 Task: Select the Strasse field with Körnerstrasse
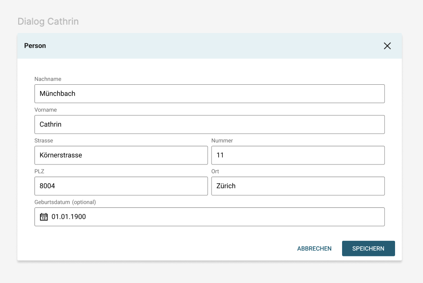point(121,155)
